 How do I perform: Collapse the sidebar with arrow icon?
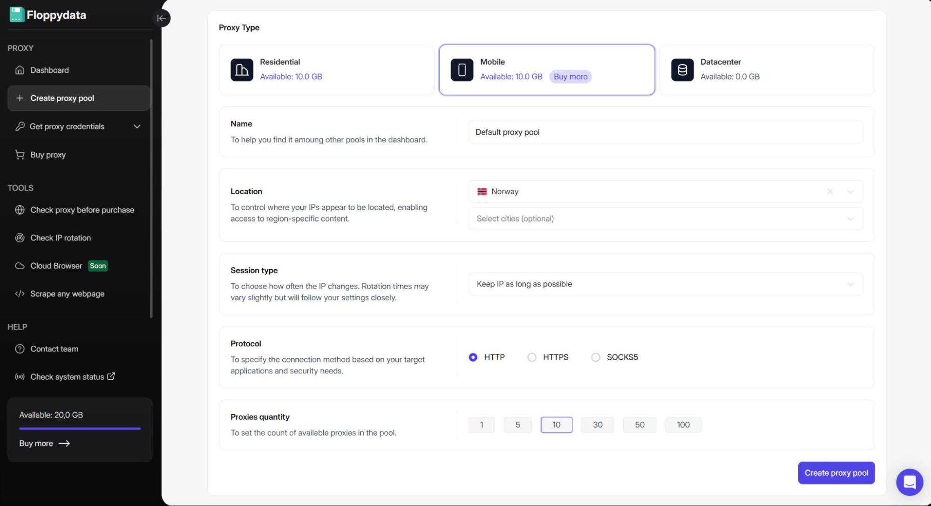(x=161, y=18)
